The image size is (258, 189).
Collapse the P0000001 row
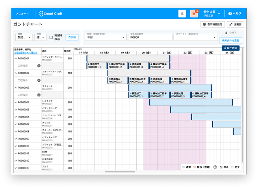[16, 58]
